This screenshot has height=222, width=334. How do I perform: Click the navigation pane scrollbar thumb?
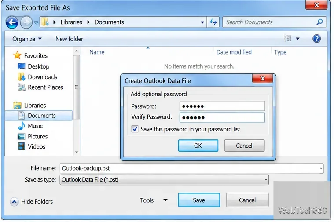(77, 87)
